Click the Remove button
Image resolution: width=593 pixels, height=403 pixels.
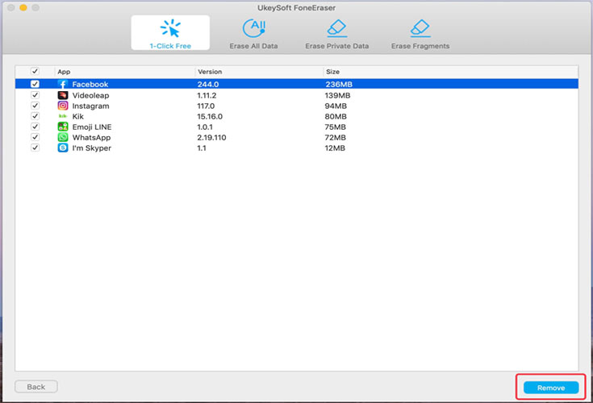click(x=551, y=388)
